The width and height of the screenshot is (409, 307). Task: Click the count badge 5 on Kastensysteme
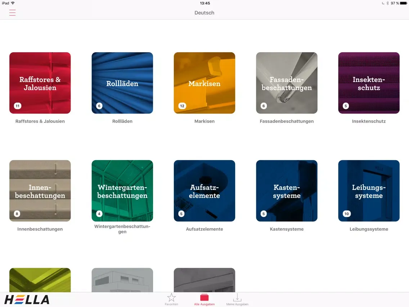coord(264,214)
